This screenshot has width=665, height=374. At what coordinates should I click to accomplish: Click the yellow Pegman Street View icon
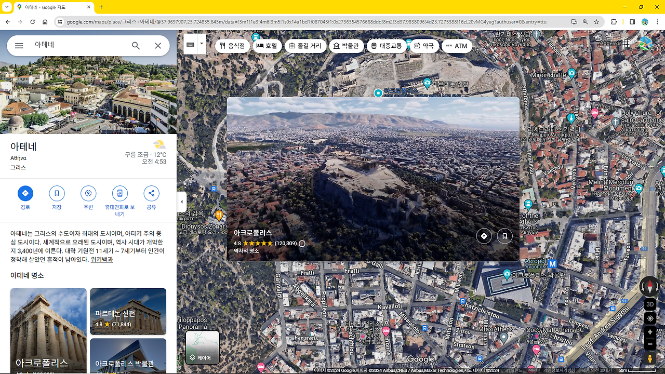650,358
